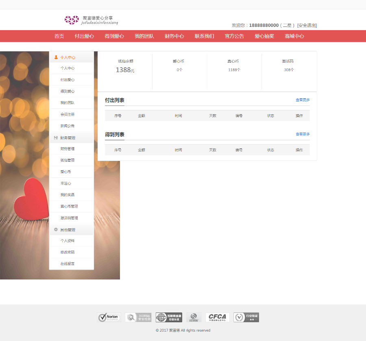Open 爱心抽奖 in the navigation bar
The image size is (366, 341).
pyautogui.click(x=264, y=36)
